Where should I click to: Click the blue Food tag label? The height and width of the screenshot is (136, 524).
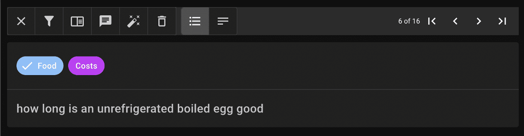(47, 66)
